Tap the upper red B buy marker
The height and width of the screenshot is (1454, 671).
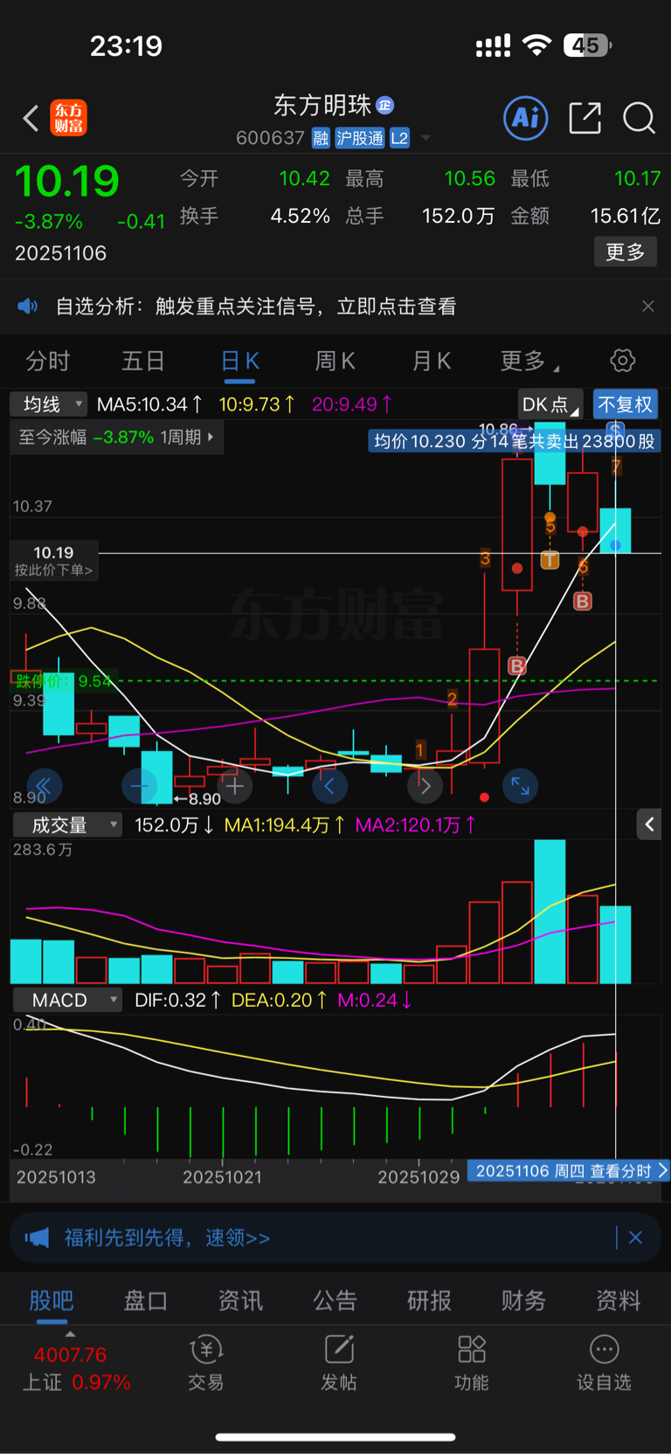[582, 601]
